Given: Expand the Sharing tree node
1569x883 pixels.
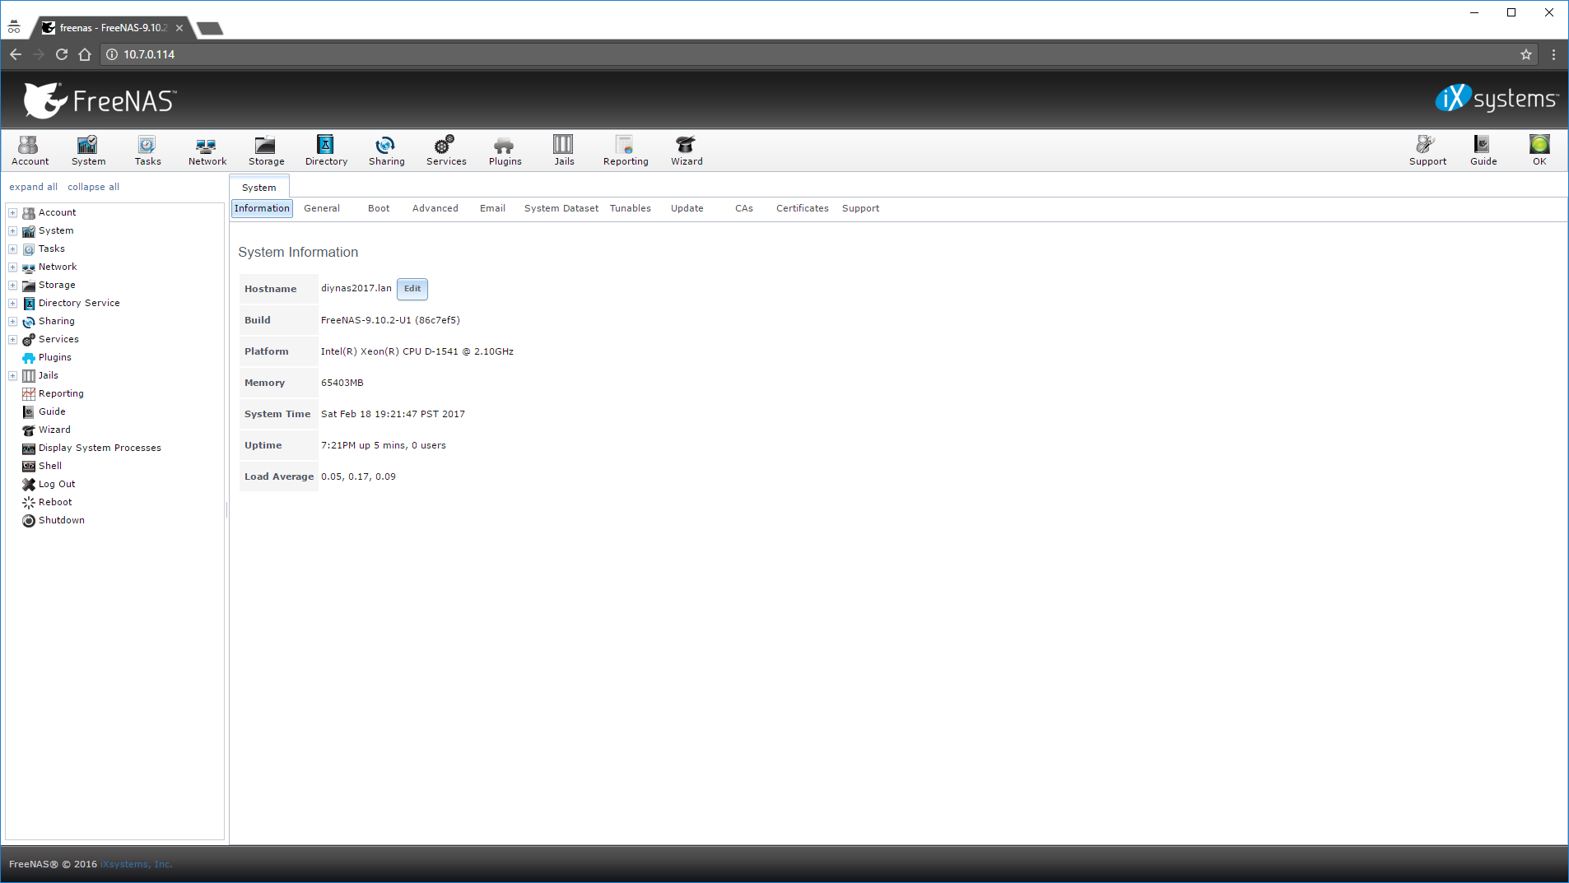Looking at the screenshot, I should point(12,321).
